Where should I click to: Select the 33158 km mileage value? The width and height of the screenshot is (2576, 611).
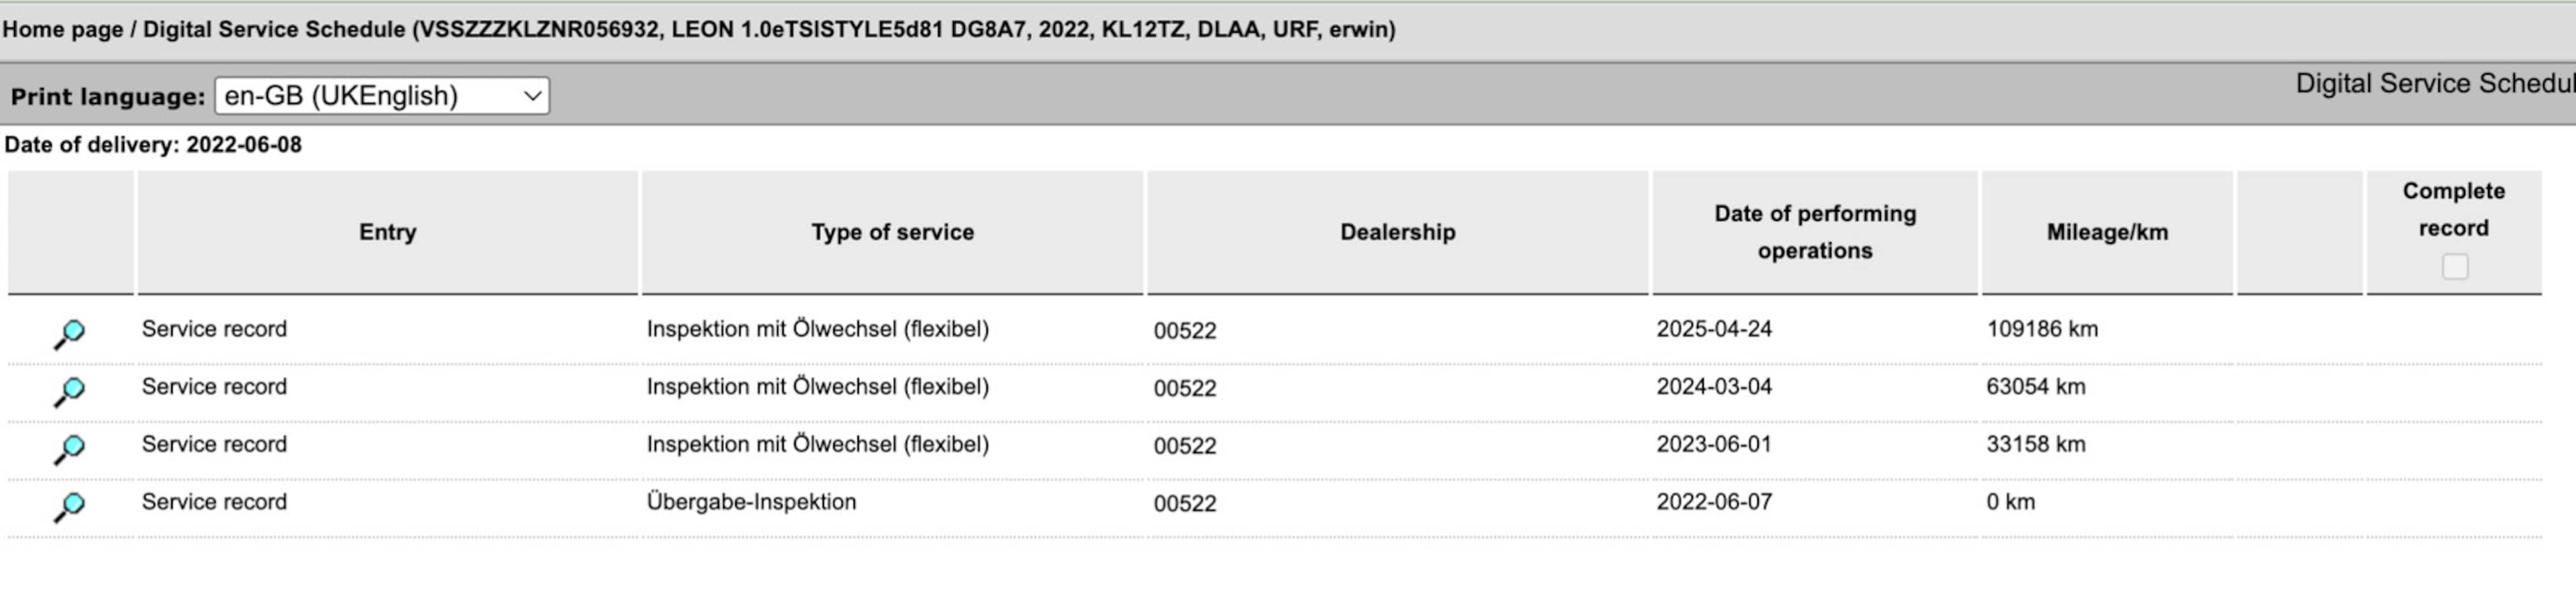tap(2036, 444)
